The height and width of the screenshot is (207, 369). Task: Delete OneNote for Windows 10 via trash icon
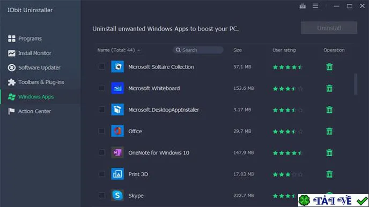(329, 152)
